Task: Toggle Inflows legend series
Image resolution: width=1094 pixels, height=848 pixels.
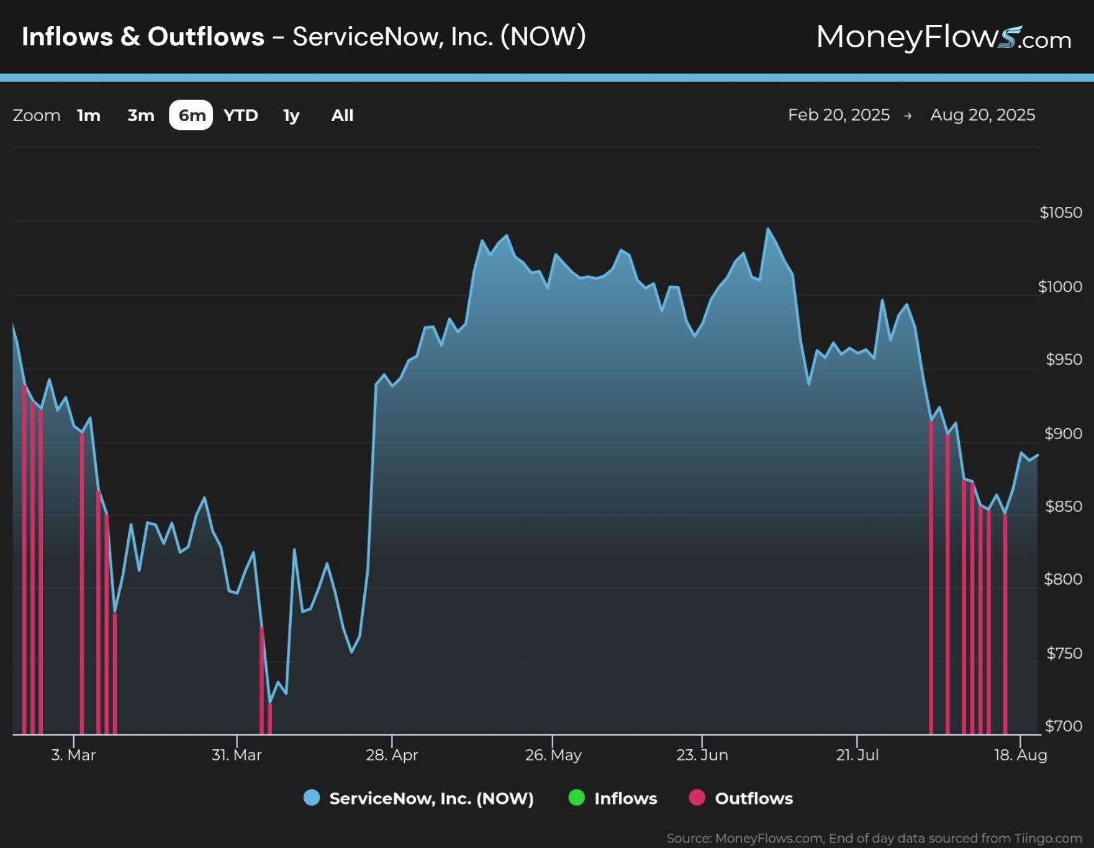Action: pos(613,798)
